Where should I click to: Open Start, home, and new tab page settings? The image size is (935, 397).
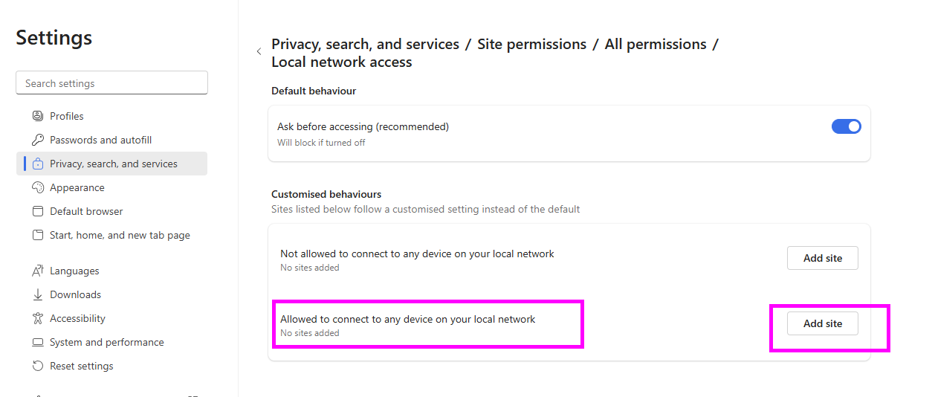tap(120, 235)
